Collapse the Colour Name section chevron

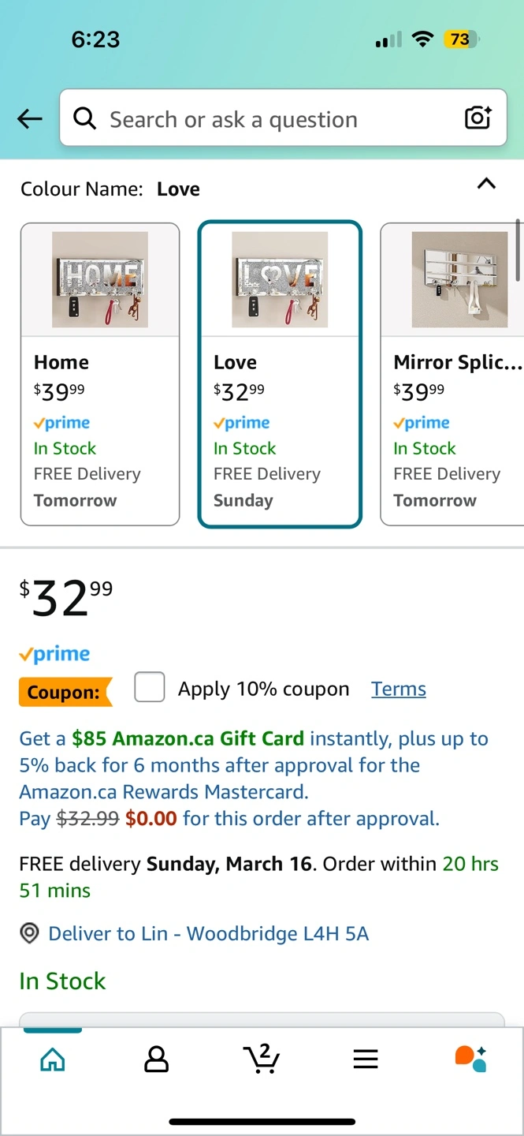pyautogui.click(x=487, y=184)
